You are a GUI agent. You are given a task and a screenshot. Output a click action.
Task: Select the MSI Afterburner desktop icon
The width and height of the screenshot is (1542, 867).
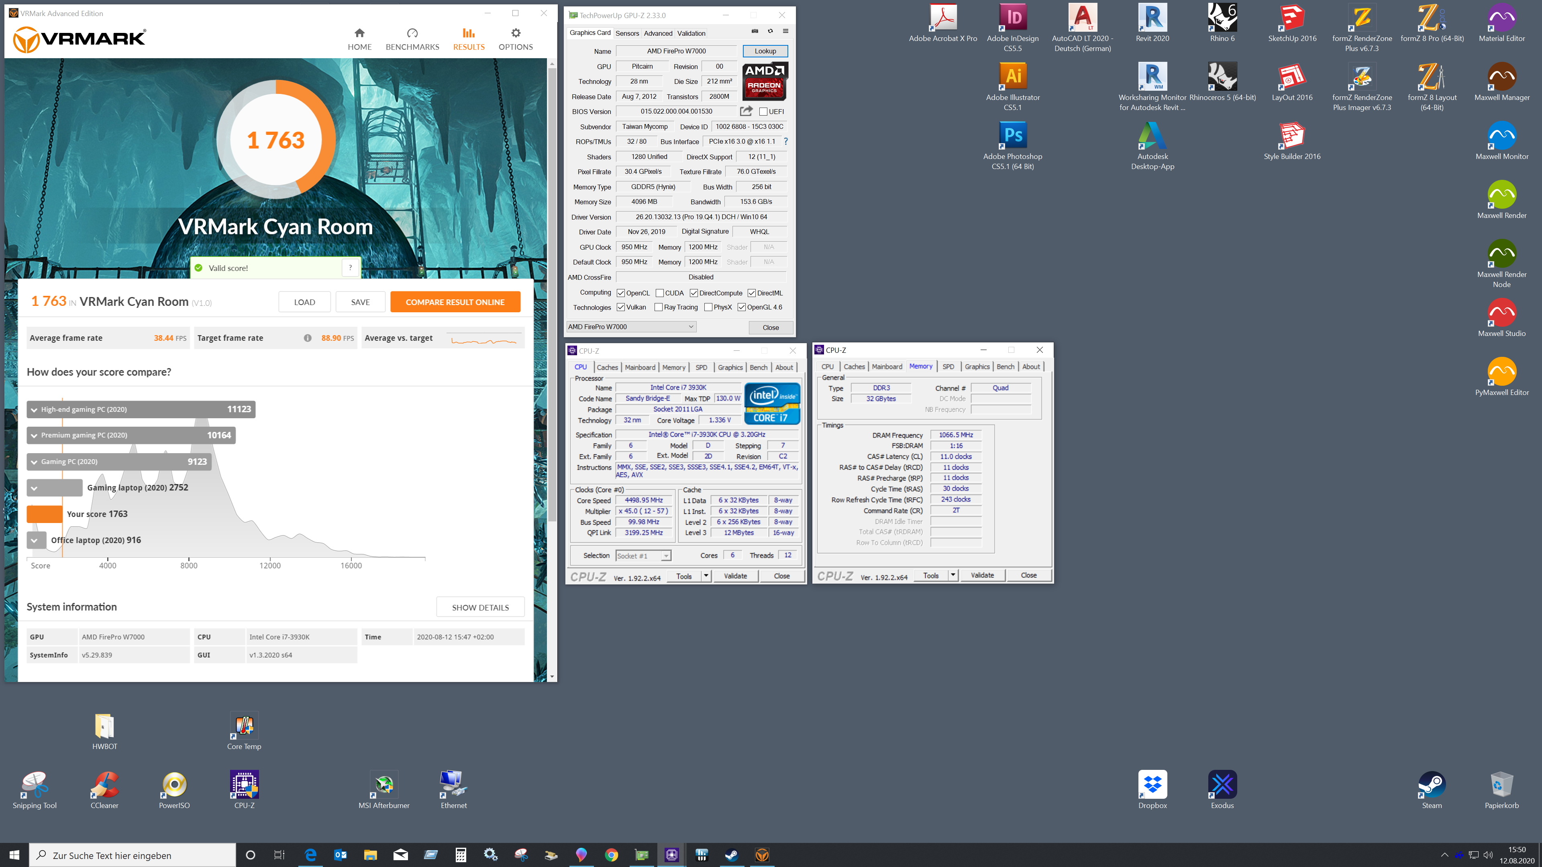(x=384, y=790)
